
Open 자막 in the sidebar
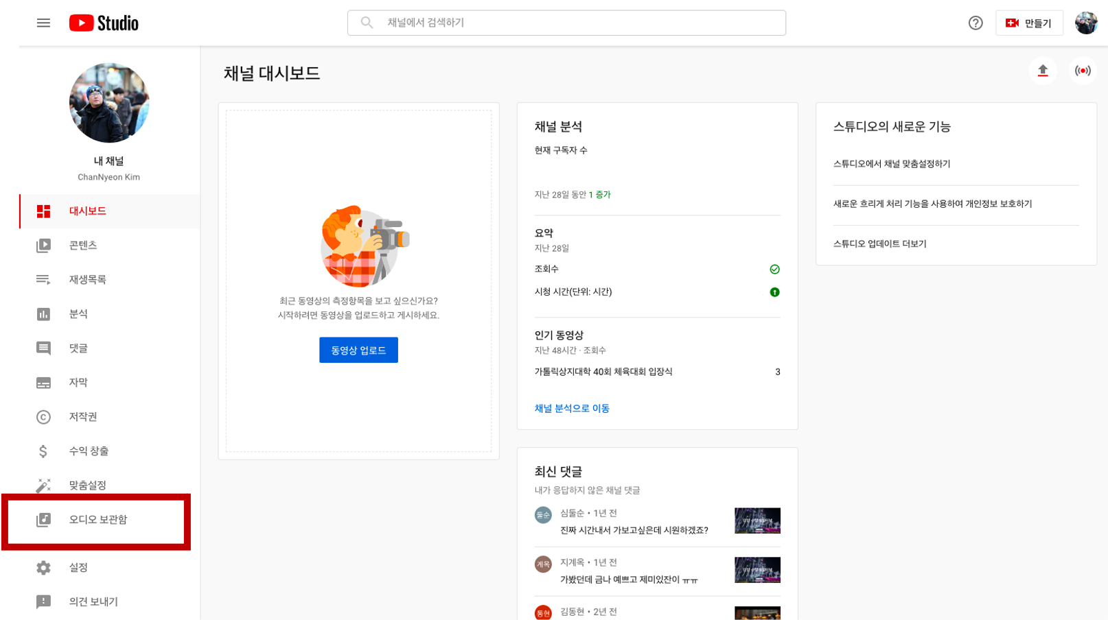click(x=110, y=383)
